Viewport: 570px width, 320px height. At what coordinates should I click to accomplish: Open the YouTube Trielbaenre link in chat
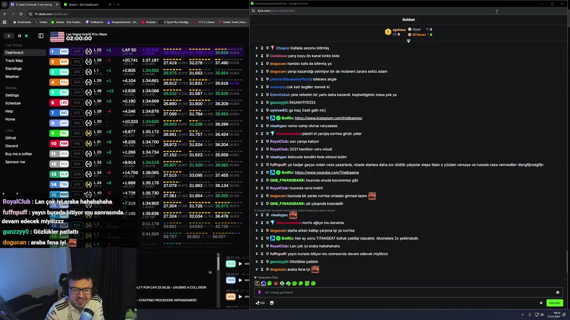coord(326,172)
